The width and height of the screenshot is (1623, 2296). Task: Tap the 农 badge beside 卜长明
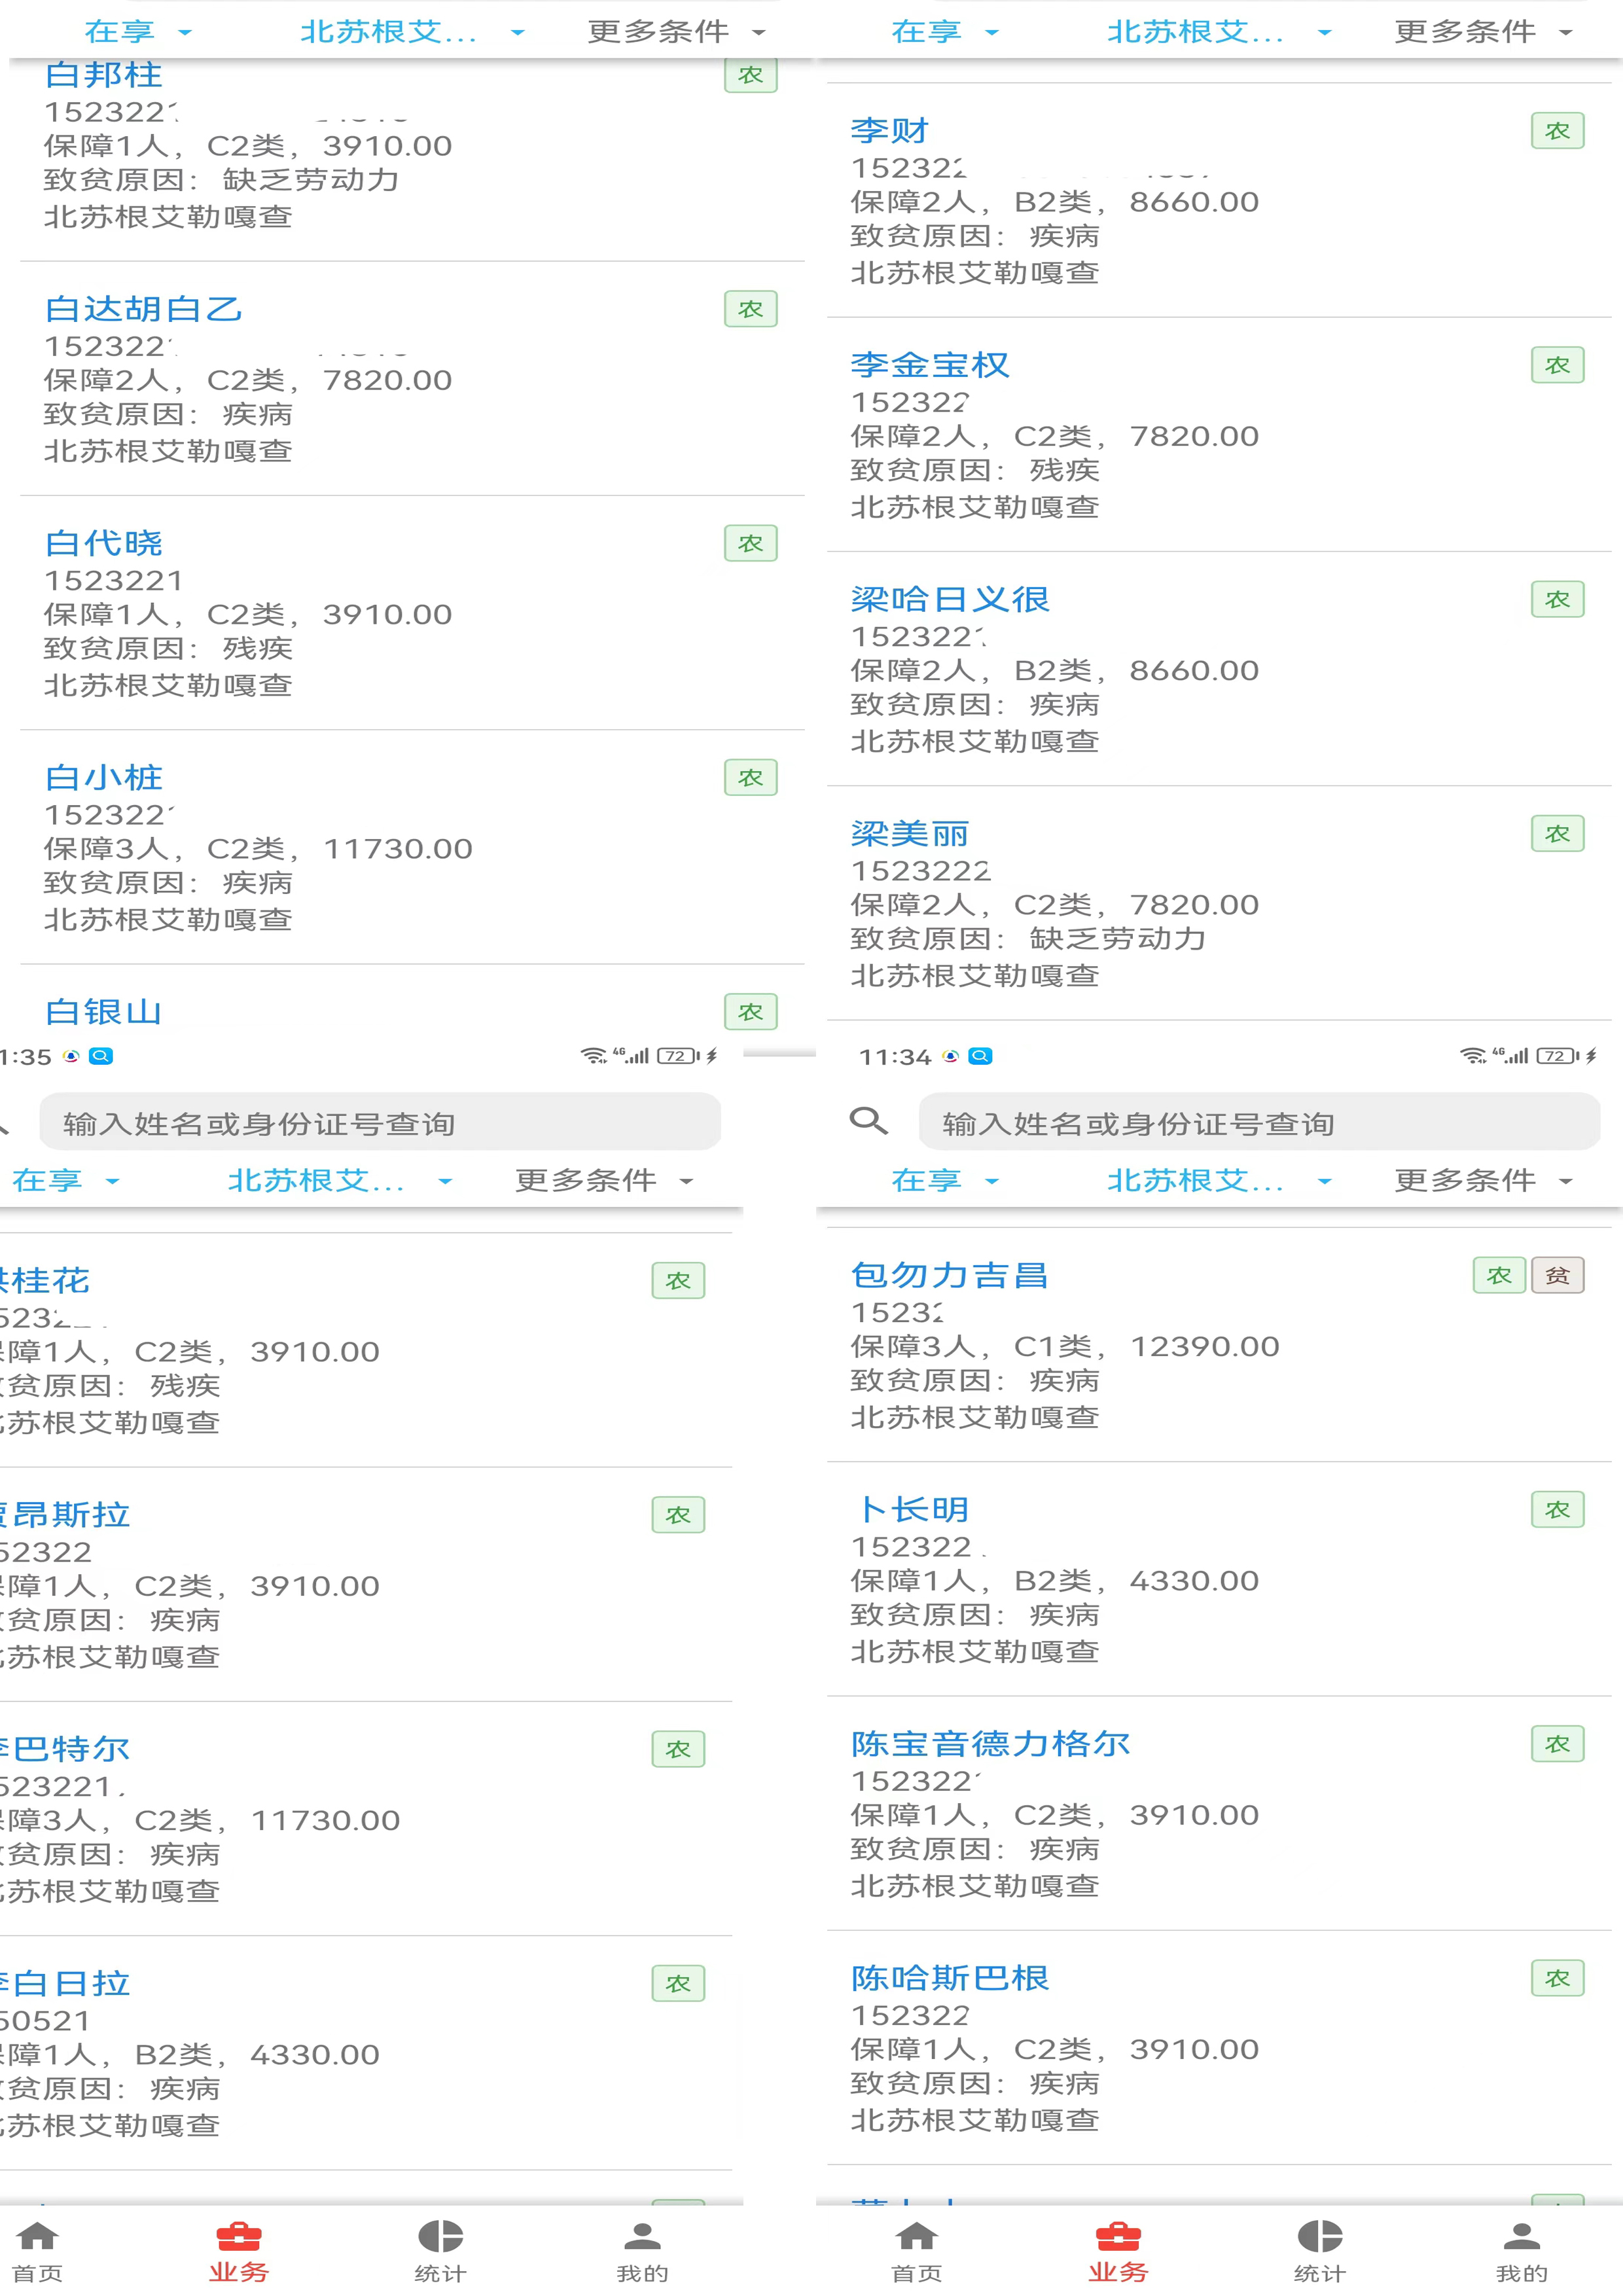coord(1557,1509)
